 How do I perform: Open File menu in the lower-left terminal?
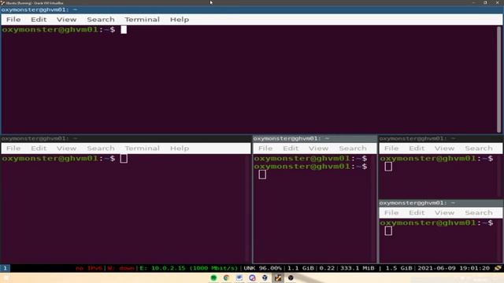[13, 149]
